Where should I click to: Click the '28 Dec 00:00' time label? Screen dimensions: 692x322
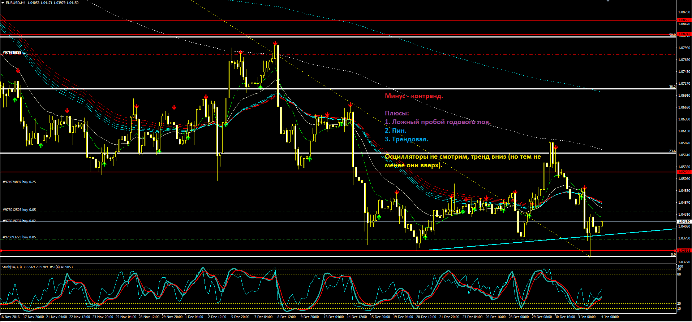519,317
